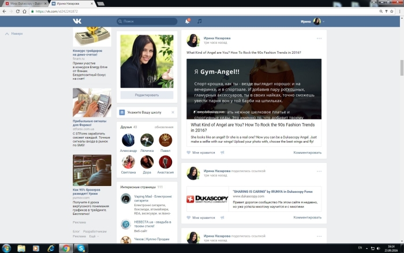
Task: Open the Windows Start button
Action: point(6,248)
